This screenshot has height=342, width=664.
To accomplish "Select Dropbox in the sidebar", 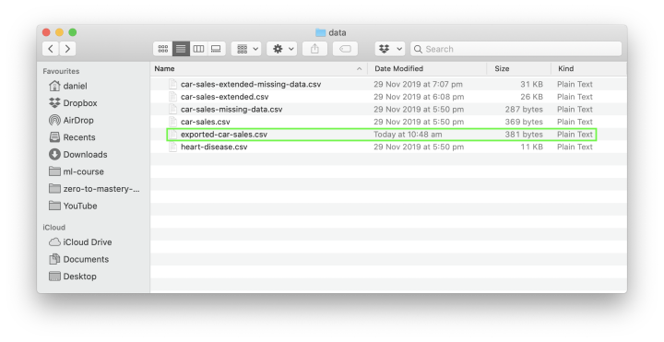I will click(x=73, y=103).
